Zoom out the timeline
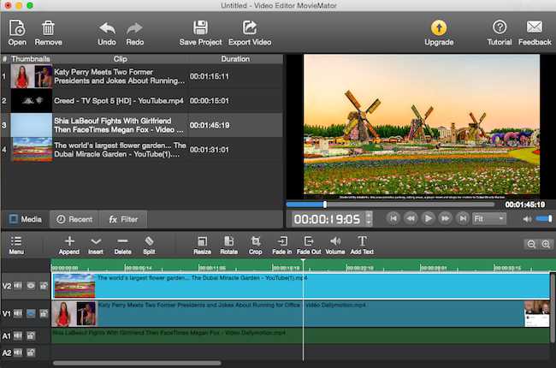The image size is (556, 368). point(531,244)
